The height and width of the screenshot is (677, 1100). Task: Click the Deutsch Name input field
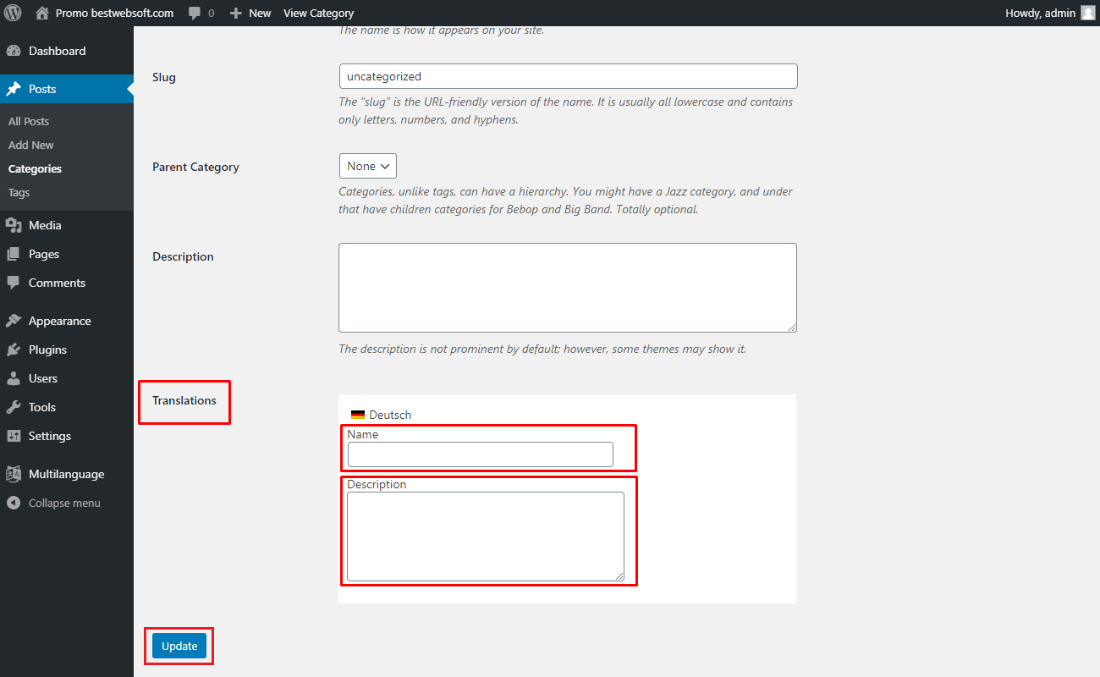pos(481,454)
